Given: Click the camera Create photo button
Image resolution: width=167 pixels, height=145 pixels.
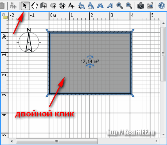Looking at the screenshot, I should pyautogui.click(x=141, y=6).
